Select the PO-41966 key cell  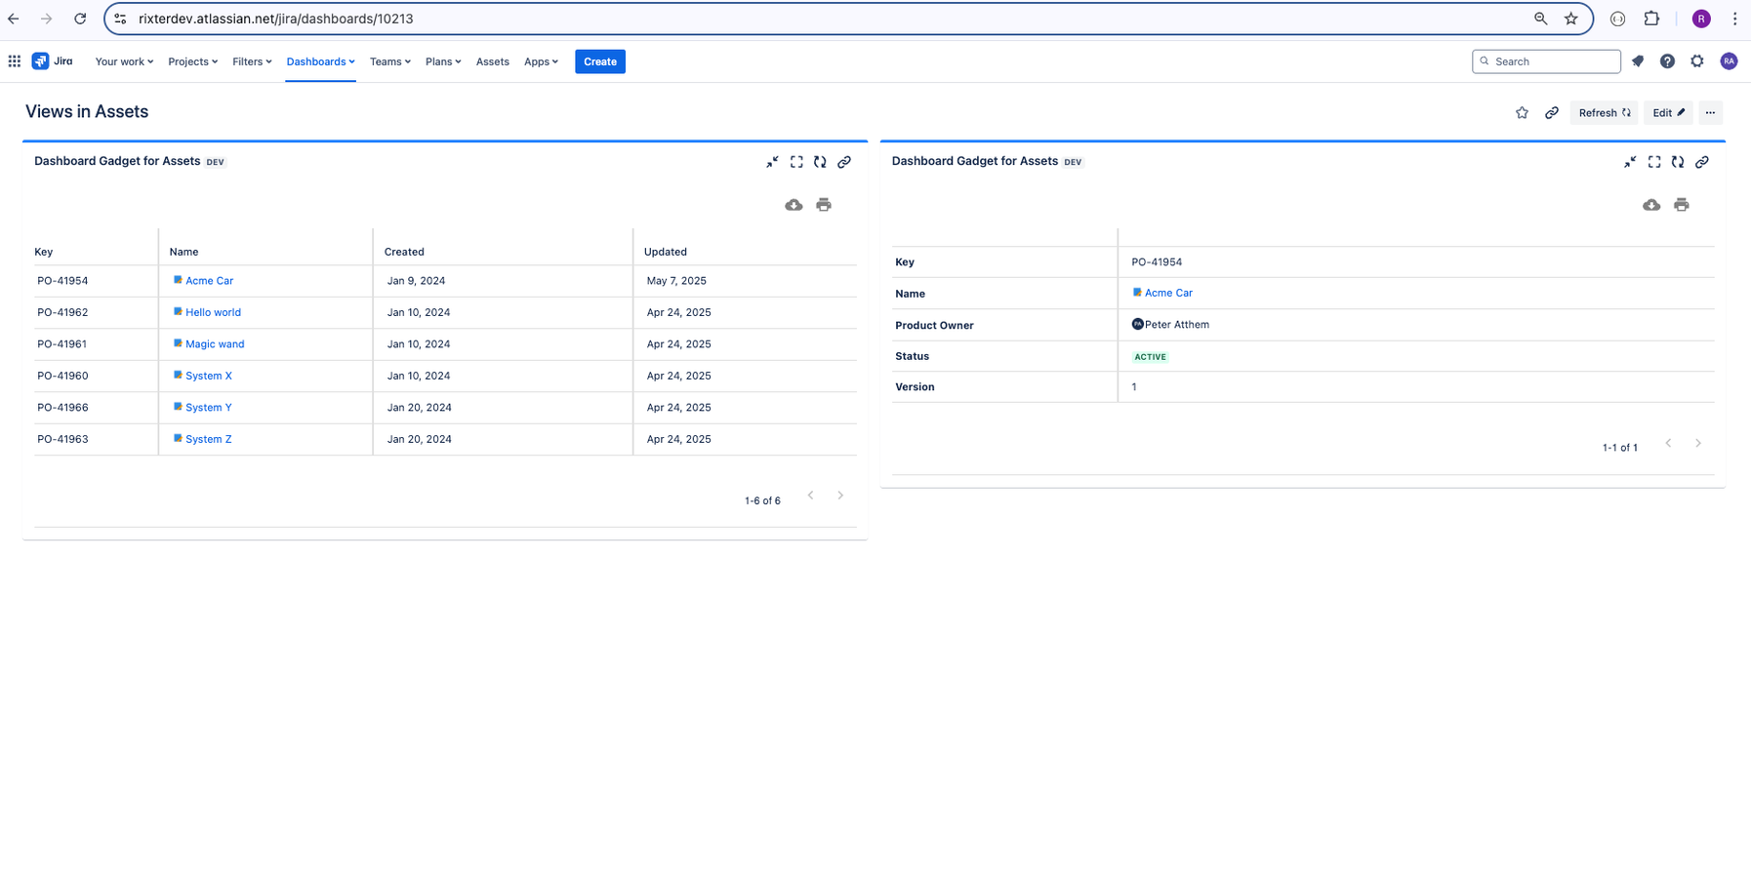pos(62,408)
